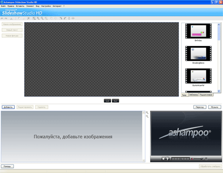Screen dimensions: 223x173
Task: Click the Новое изображение button
Action: coord(12,24)
